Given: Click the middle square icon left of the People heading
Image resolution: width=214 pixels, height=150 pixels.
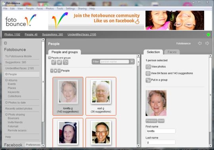Looking at the screenshot, I should click(x=55, y=71).
